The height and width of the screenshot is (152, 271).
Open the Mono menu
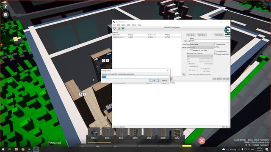[134, 25]
